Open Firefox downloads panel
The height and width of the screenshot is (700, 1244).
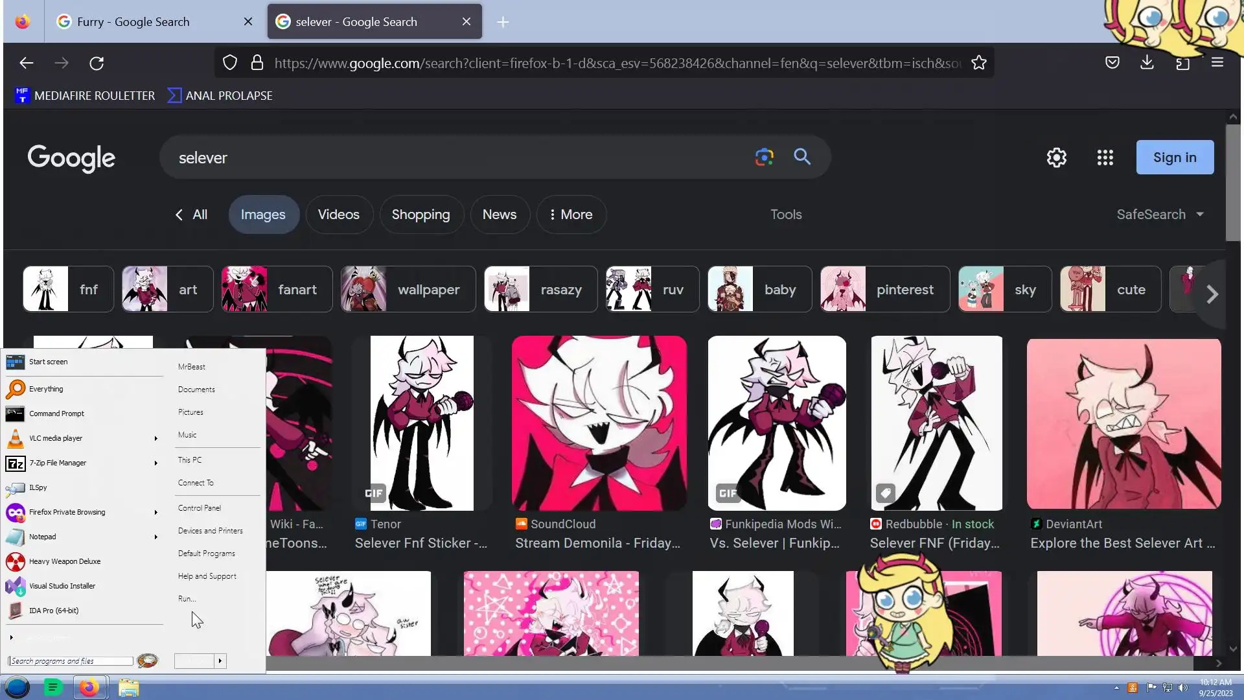tap(1147, 62)
